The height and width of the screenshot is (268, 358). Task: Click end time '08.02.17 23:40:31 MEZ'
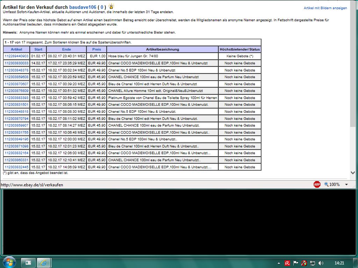click(66, 56)
